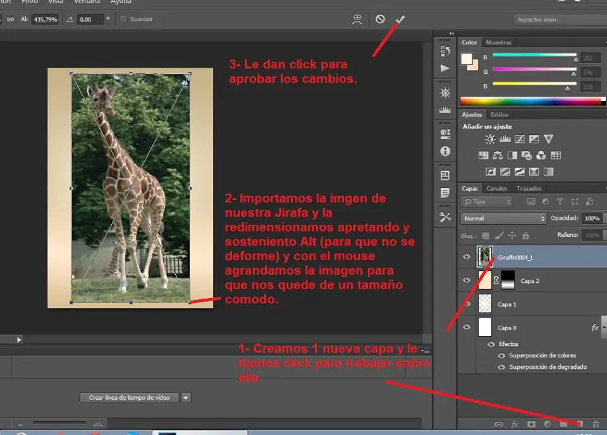Viewport: 607px width, 435px height.
Task: Toggle visibility of Capa 0 layer
Action: pos(467,327)
